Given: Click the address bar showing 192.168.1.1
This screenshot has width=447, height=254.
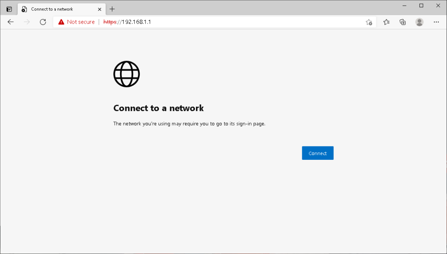Looking at the screenshot, I should click(x=214, y=22).
